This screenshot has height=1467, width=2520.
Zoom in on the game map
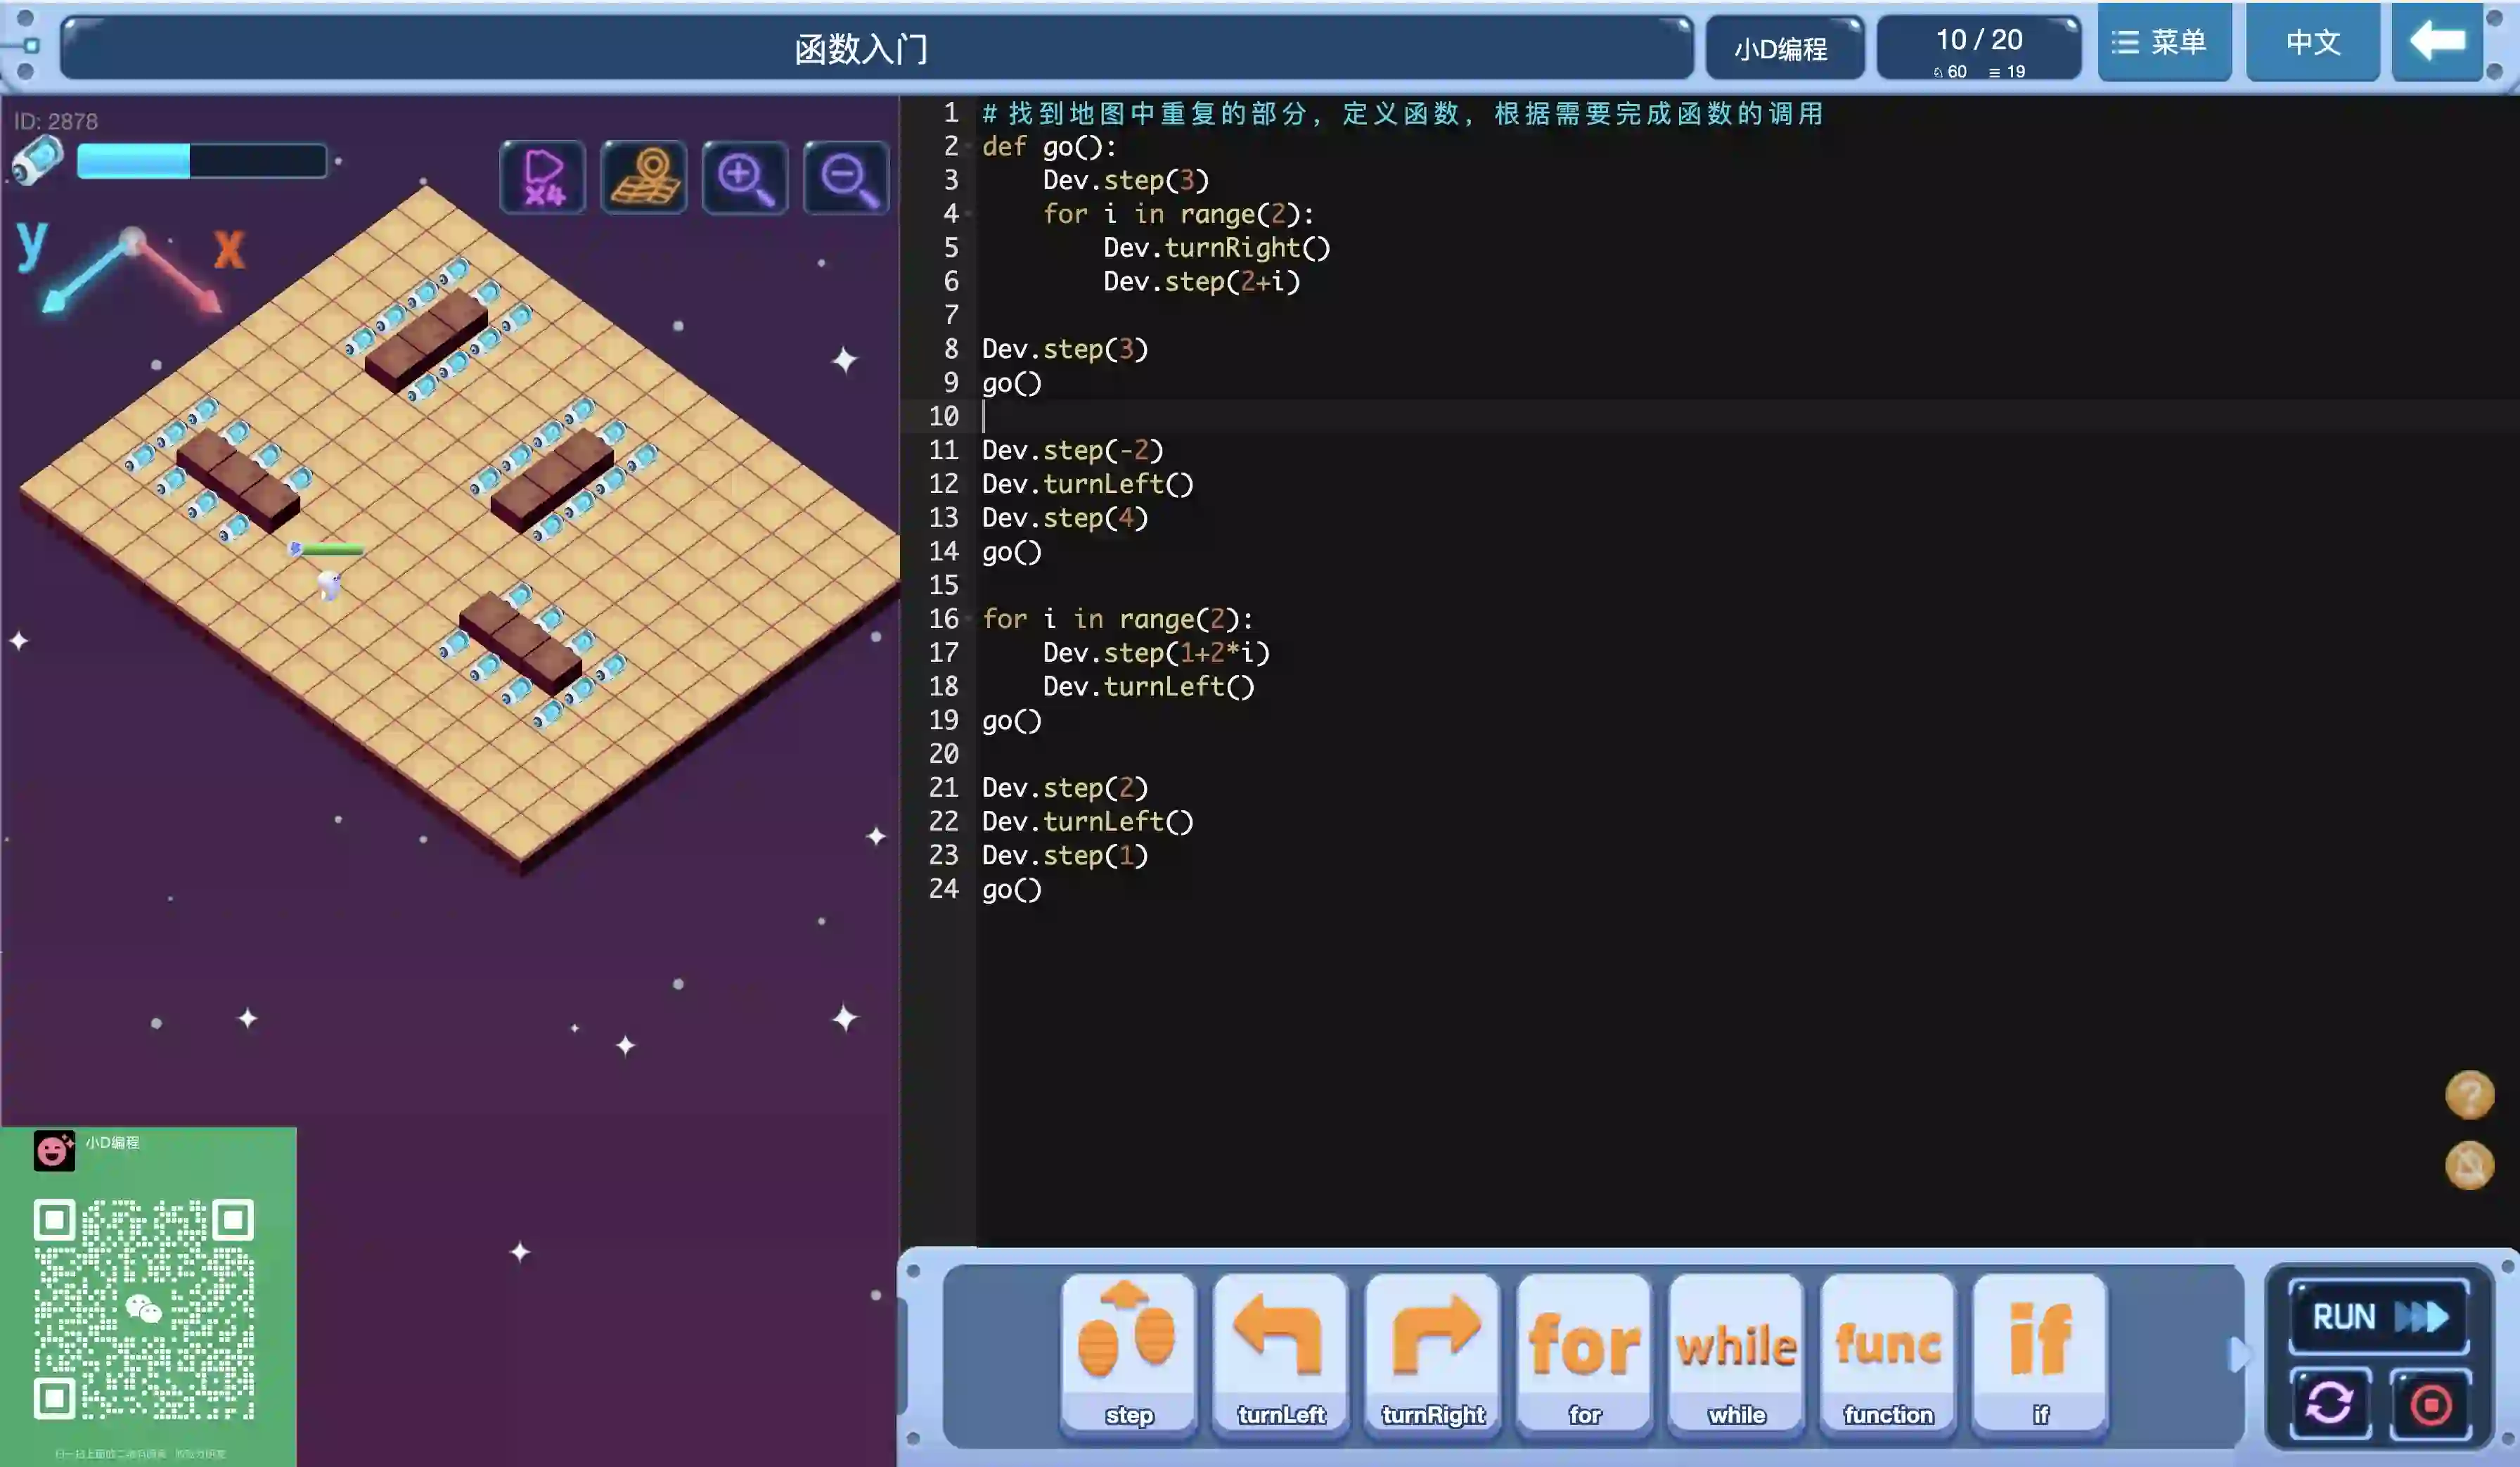(745, 178)
